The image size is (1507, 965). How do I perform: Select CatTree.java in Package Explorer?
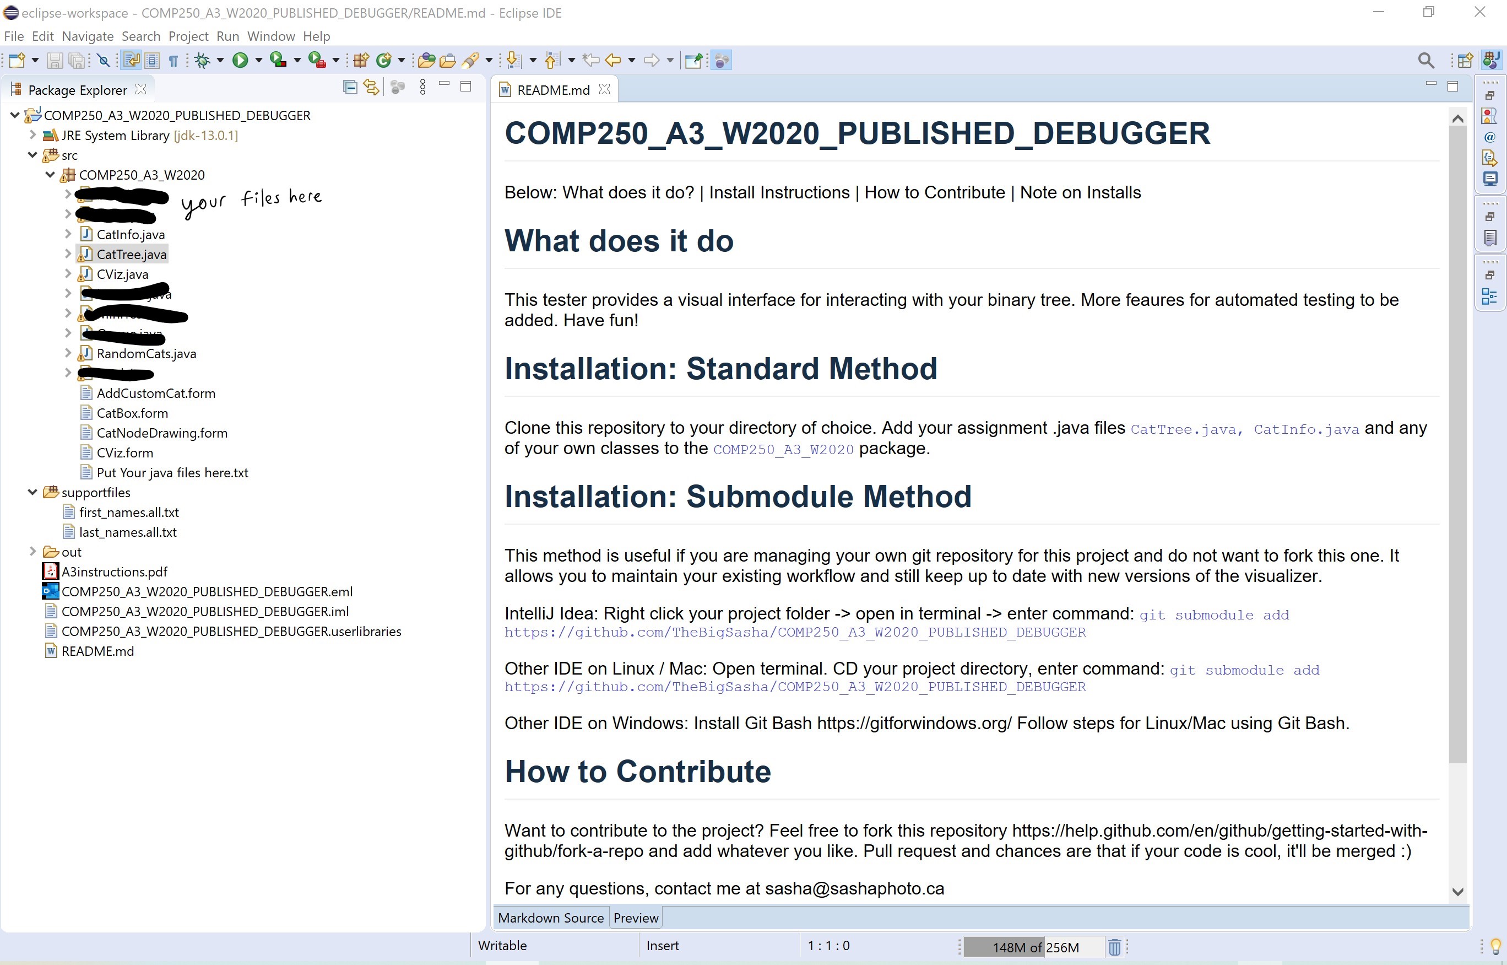132,255
